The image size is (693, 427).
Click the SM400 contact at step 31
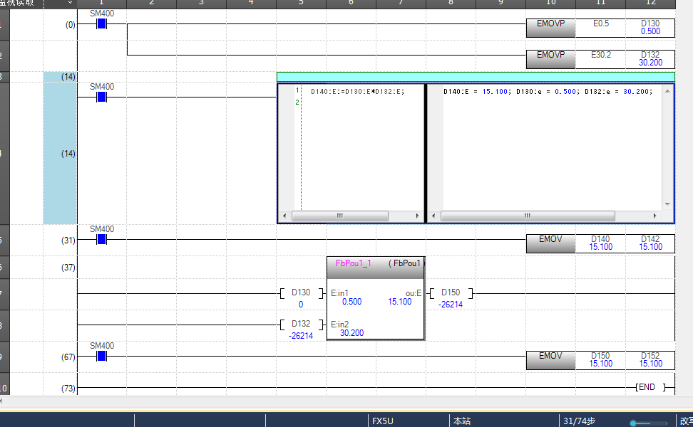tap(101, 240)
